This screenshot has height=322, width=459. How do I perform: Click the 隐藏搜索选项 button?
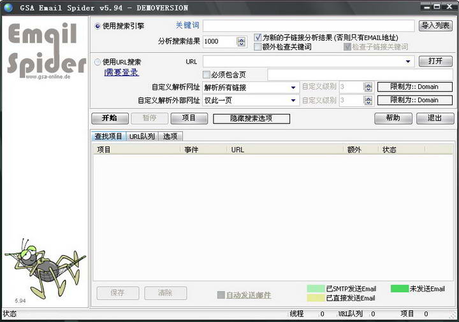[x=251, y=118]
